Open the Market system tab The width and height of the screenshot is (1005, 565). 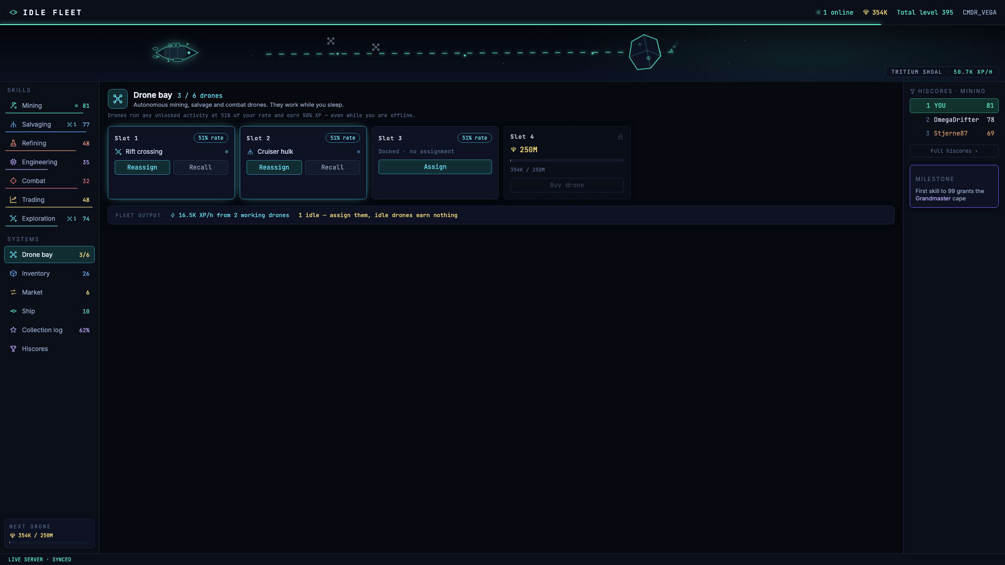49,292
